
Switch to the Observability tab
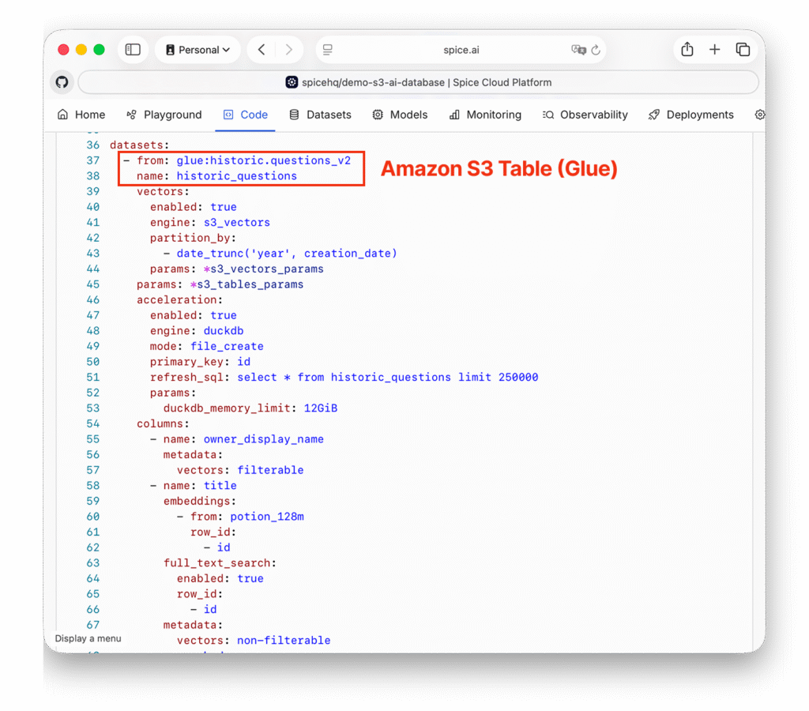[x=585, y=115]
